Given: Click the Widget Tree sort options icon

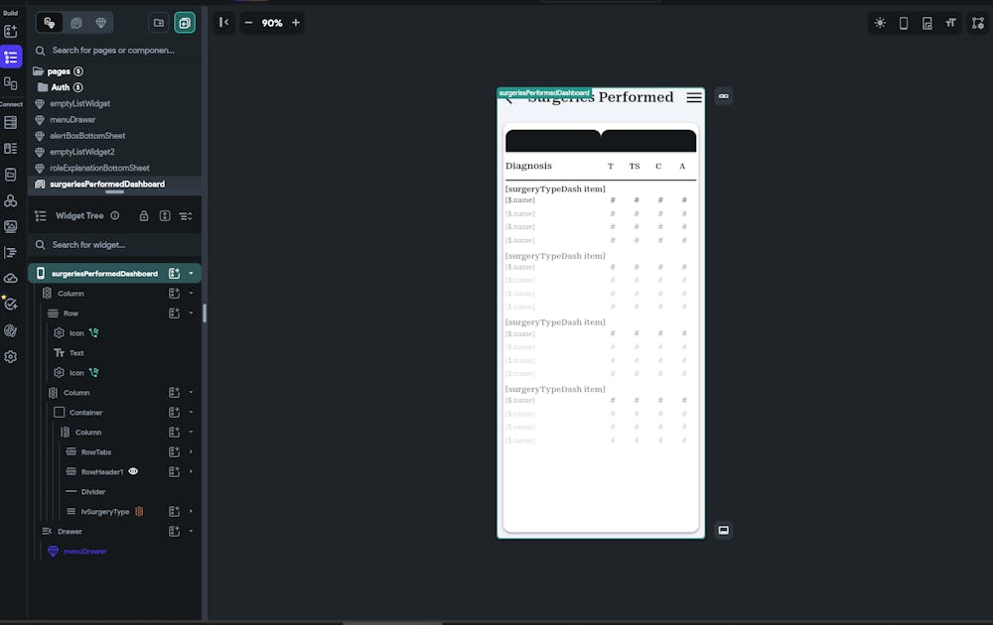Looking at the screenshot, I should point(186,216).
